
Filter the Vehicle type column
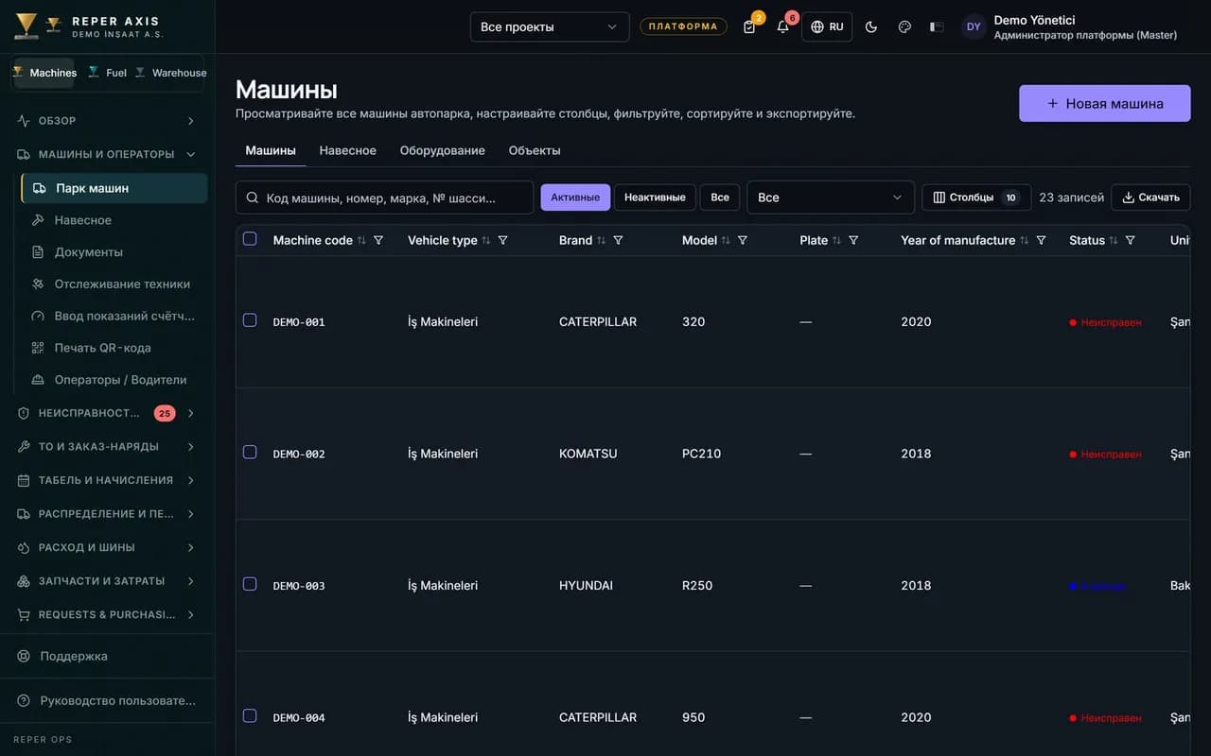click(x=503, y=240)
